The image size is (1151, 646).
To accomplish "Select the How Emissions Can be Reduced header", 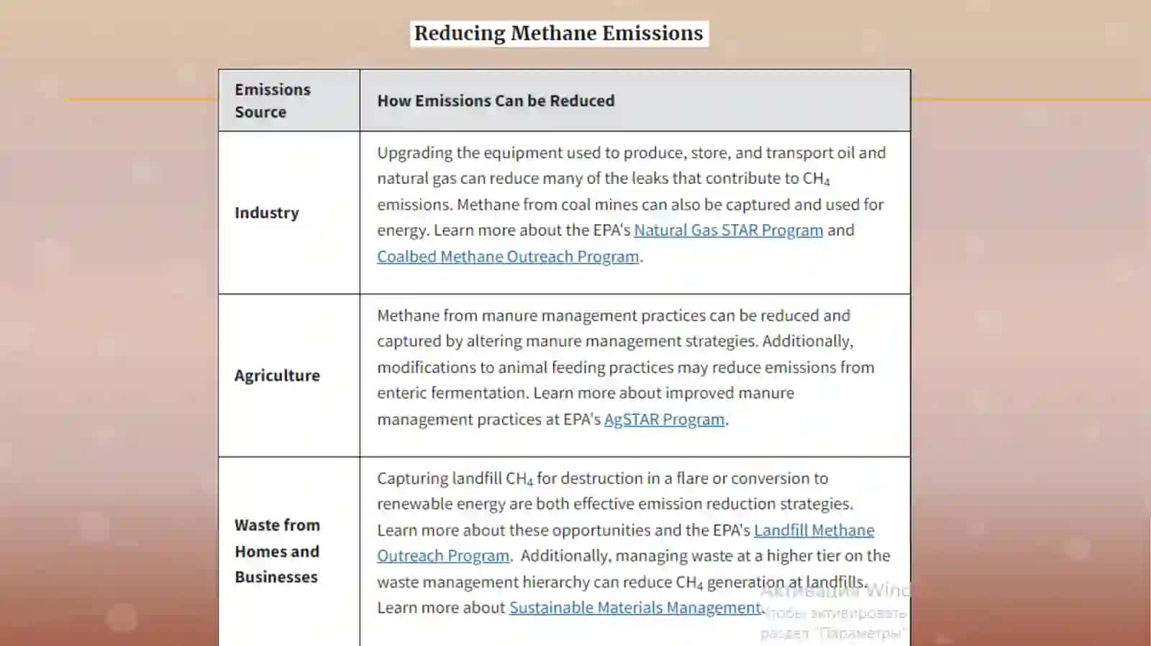I will (635, 101).
